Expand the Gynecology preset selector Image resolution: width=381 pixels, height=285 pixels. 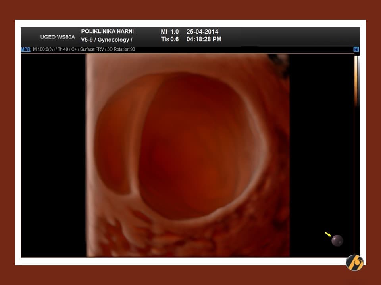[113, 40]
